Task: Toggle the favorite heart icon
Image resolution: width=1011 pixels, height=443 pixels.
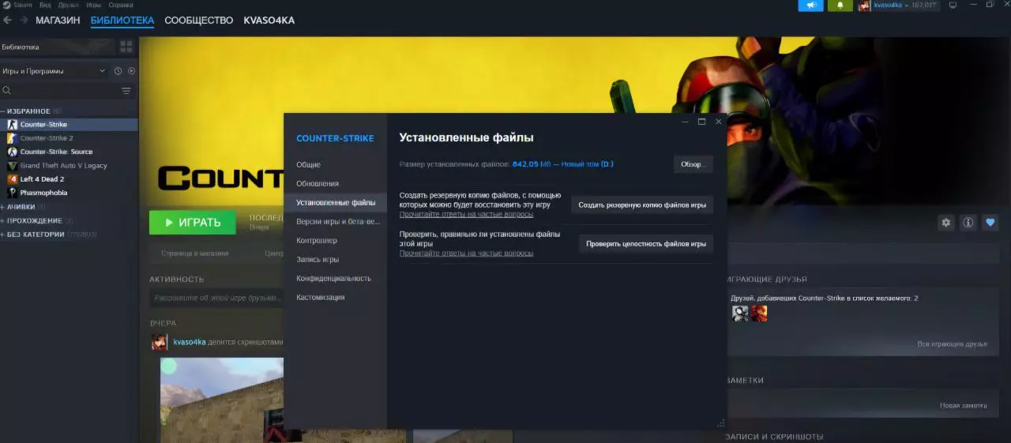Action: point(990,223)
